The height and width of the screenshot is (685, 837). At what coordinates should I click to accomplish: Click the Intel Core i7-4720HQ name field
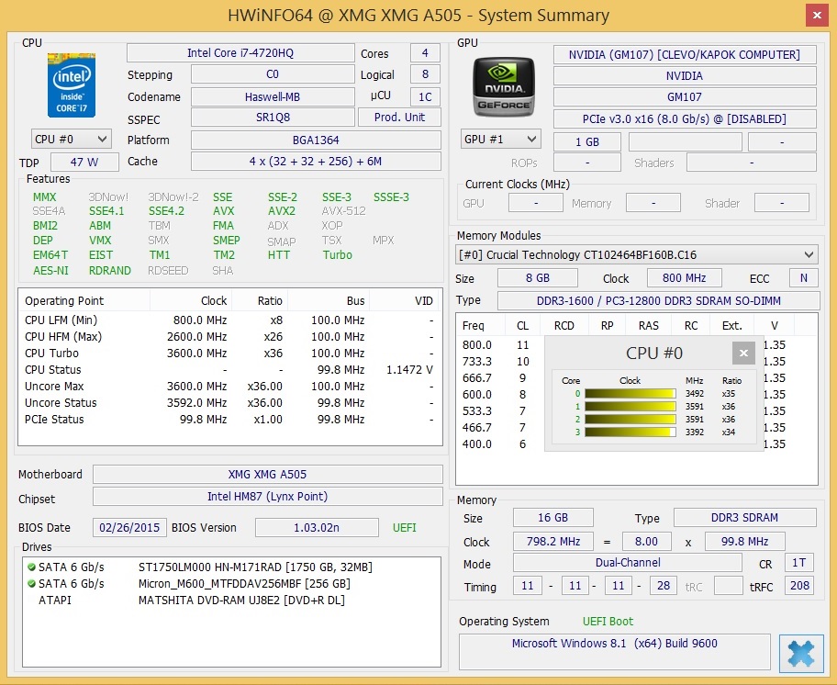240,53
